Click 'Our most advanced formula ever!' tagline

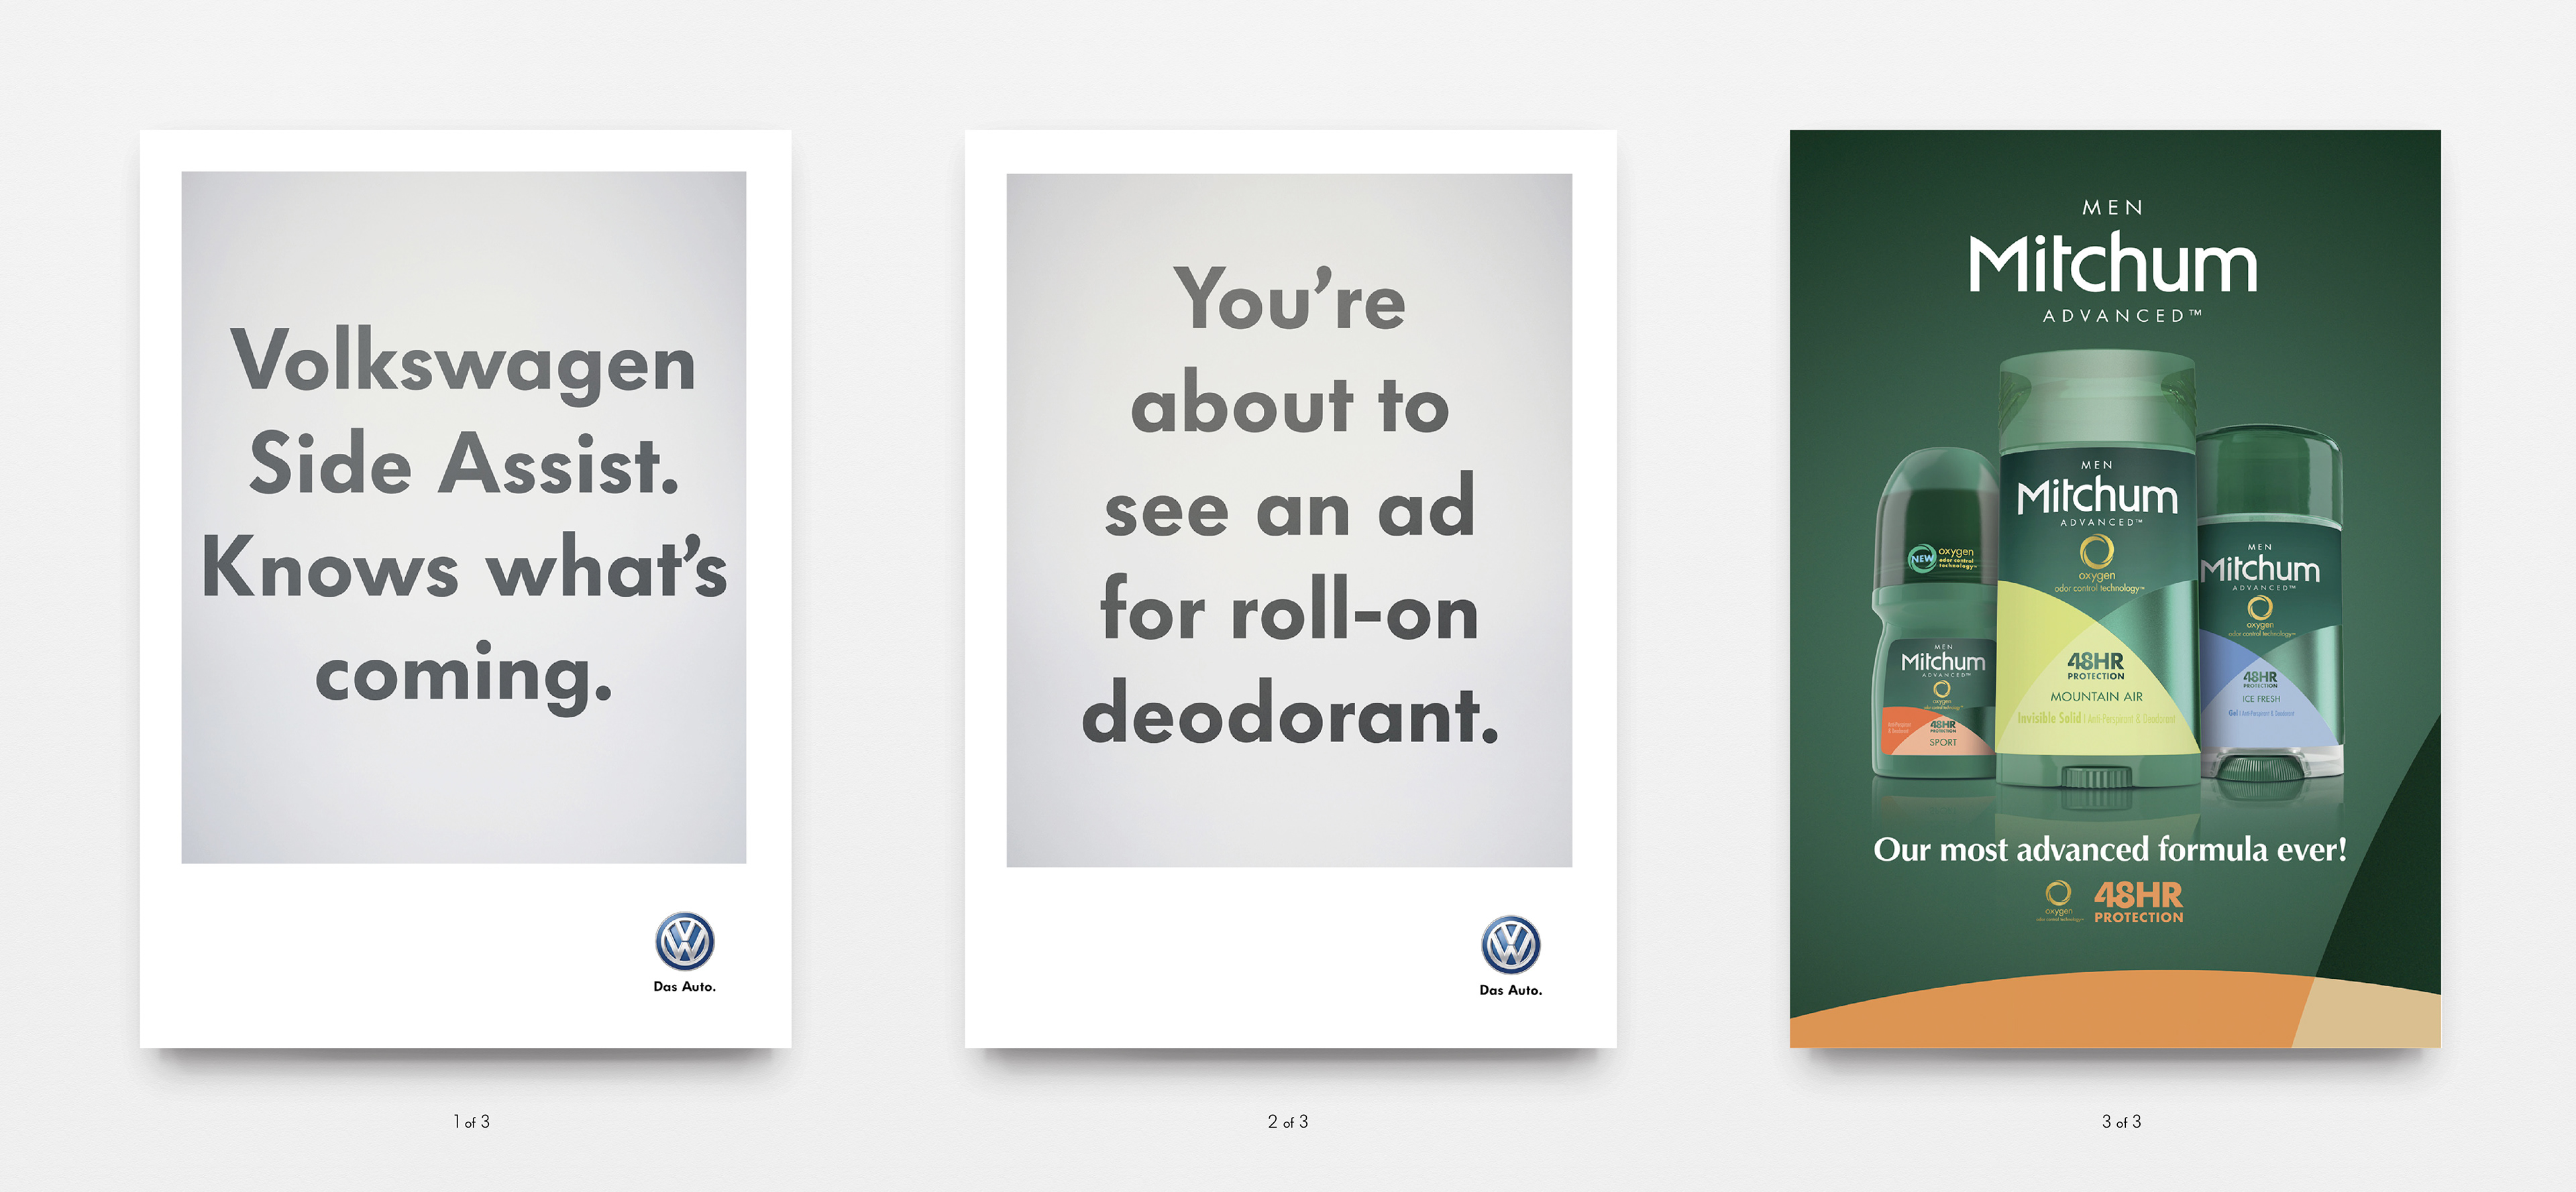pos(2110,849)
